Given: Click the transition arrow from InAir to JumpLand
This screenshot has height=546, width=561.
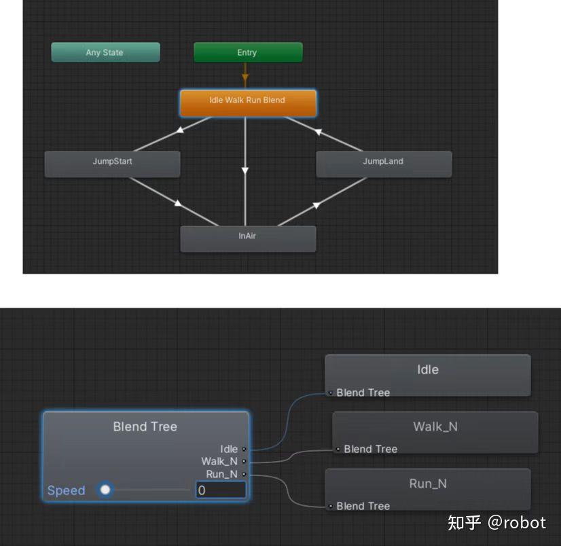Looking at the screenshot, I should (x=316, y=204).
